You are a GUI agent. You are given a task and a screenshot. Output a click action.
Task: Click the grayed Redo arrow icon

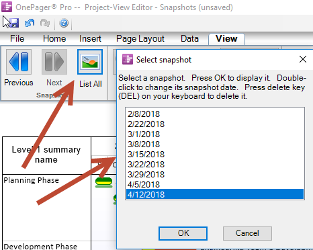tap(45, 23)
